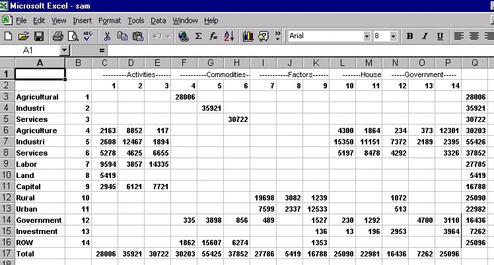This screenshot has width=494, height=265.
Task: Print the sheet using the printer icon
Action: 57,36
